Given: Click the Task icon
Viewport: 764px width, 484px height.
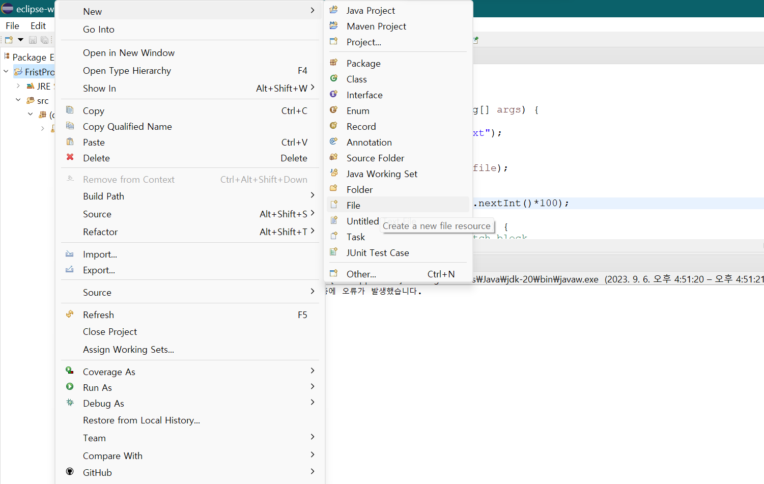Looking at the screenshot, I should (334, 237).
